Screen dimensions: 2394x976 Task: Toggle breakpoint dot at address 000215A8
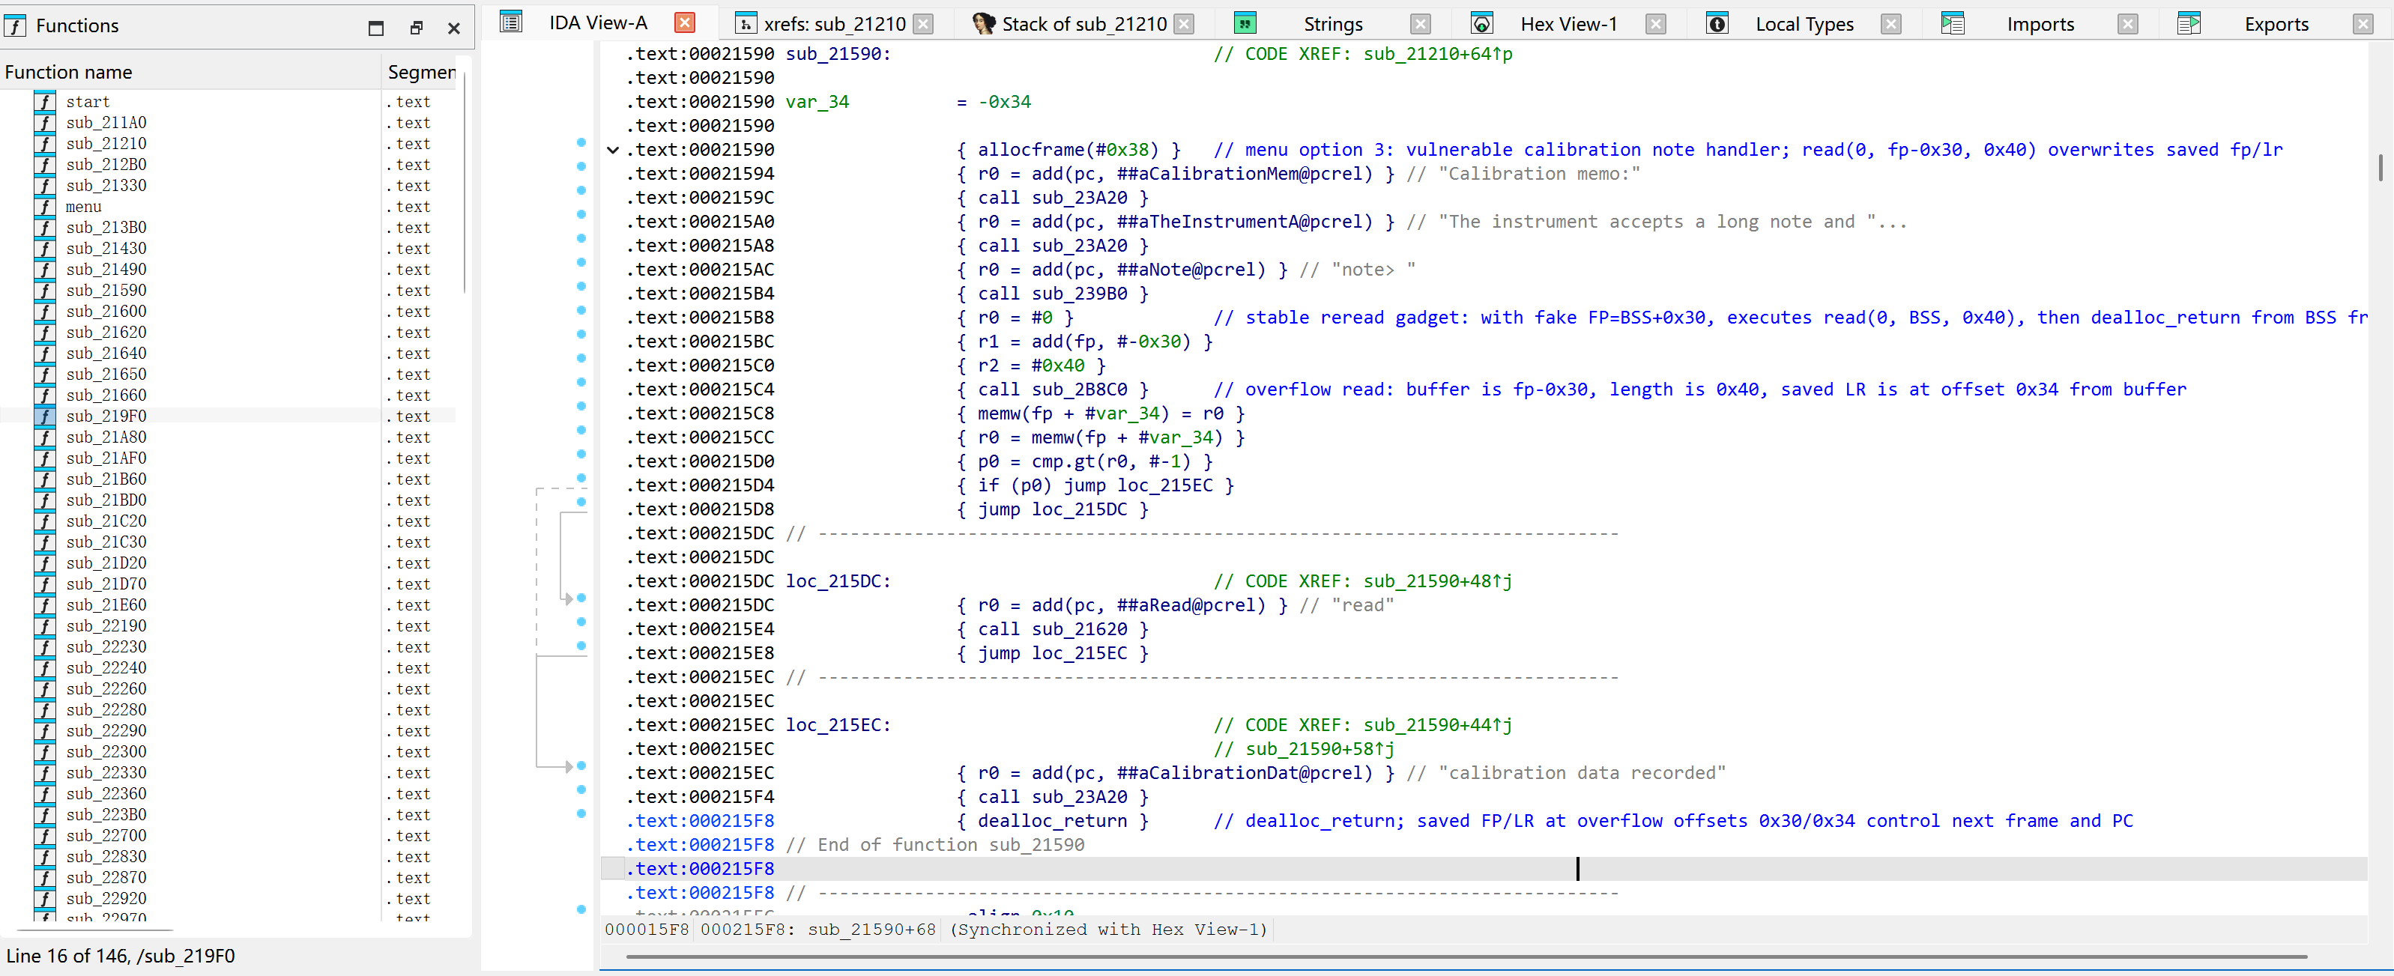click(581, 239)
